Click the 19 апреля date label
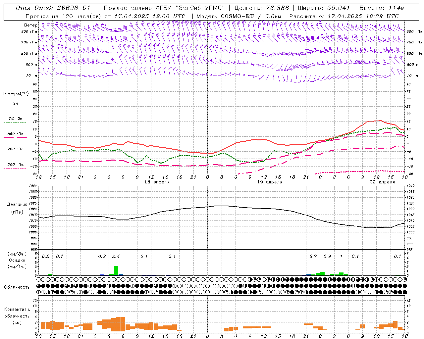424x339 pixels. click(x=270, y=182)
